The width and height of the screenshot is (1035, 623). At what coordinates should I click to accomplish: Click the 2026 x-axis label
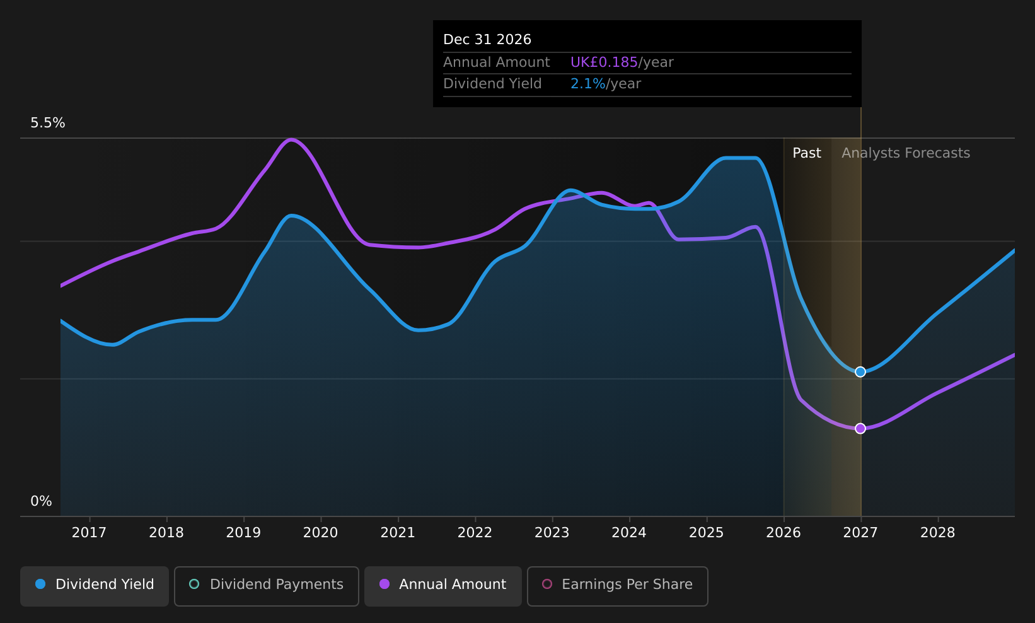pyautogui.click(x=783, y=533)
